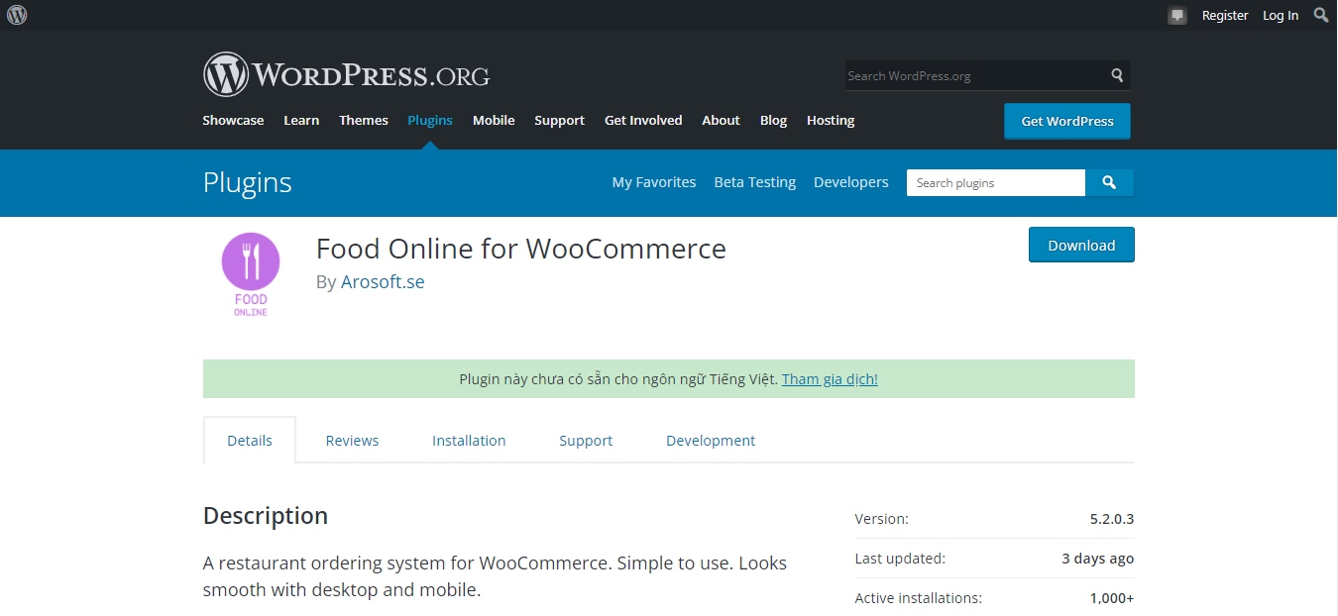
Task: Switch to the Development tab
Action: 711,440
